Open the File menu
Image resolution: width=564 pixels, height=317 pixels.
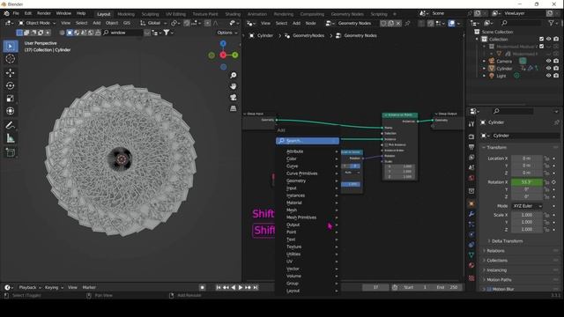pos(16,13)
